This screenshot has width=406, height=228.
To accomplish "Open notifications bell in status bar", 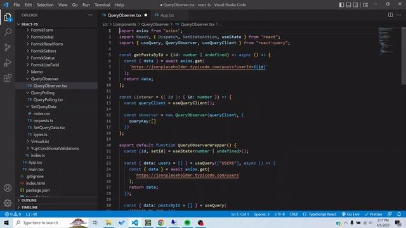I will (x=399, y=214).
